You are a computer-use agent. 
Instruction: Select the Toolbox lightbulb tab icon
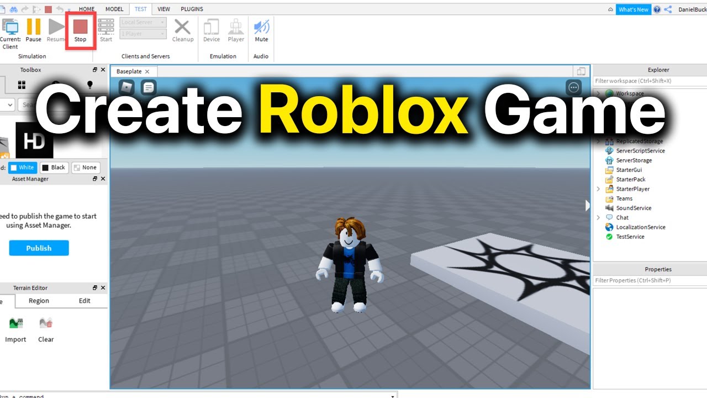[x=90, y=85]
